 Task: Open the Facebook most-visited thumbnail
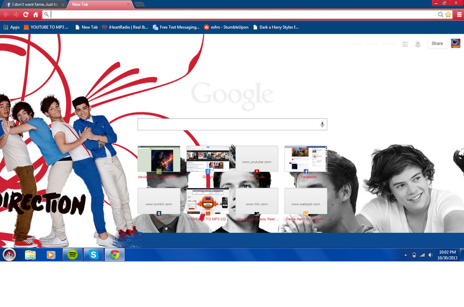click(306, 159)
